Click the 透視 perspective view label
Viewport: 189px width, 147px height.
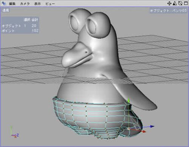pyautogui.click(x=6, y=10)
